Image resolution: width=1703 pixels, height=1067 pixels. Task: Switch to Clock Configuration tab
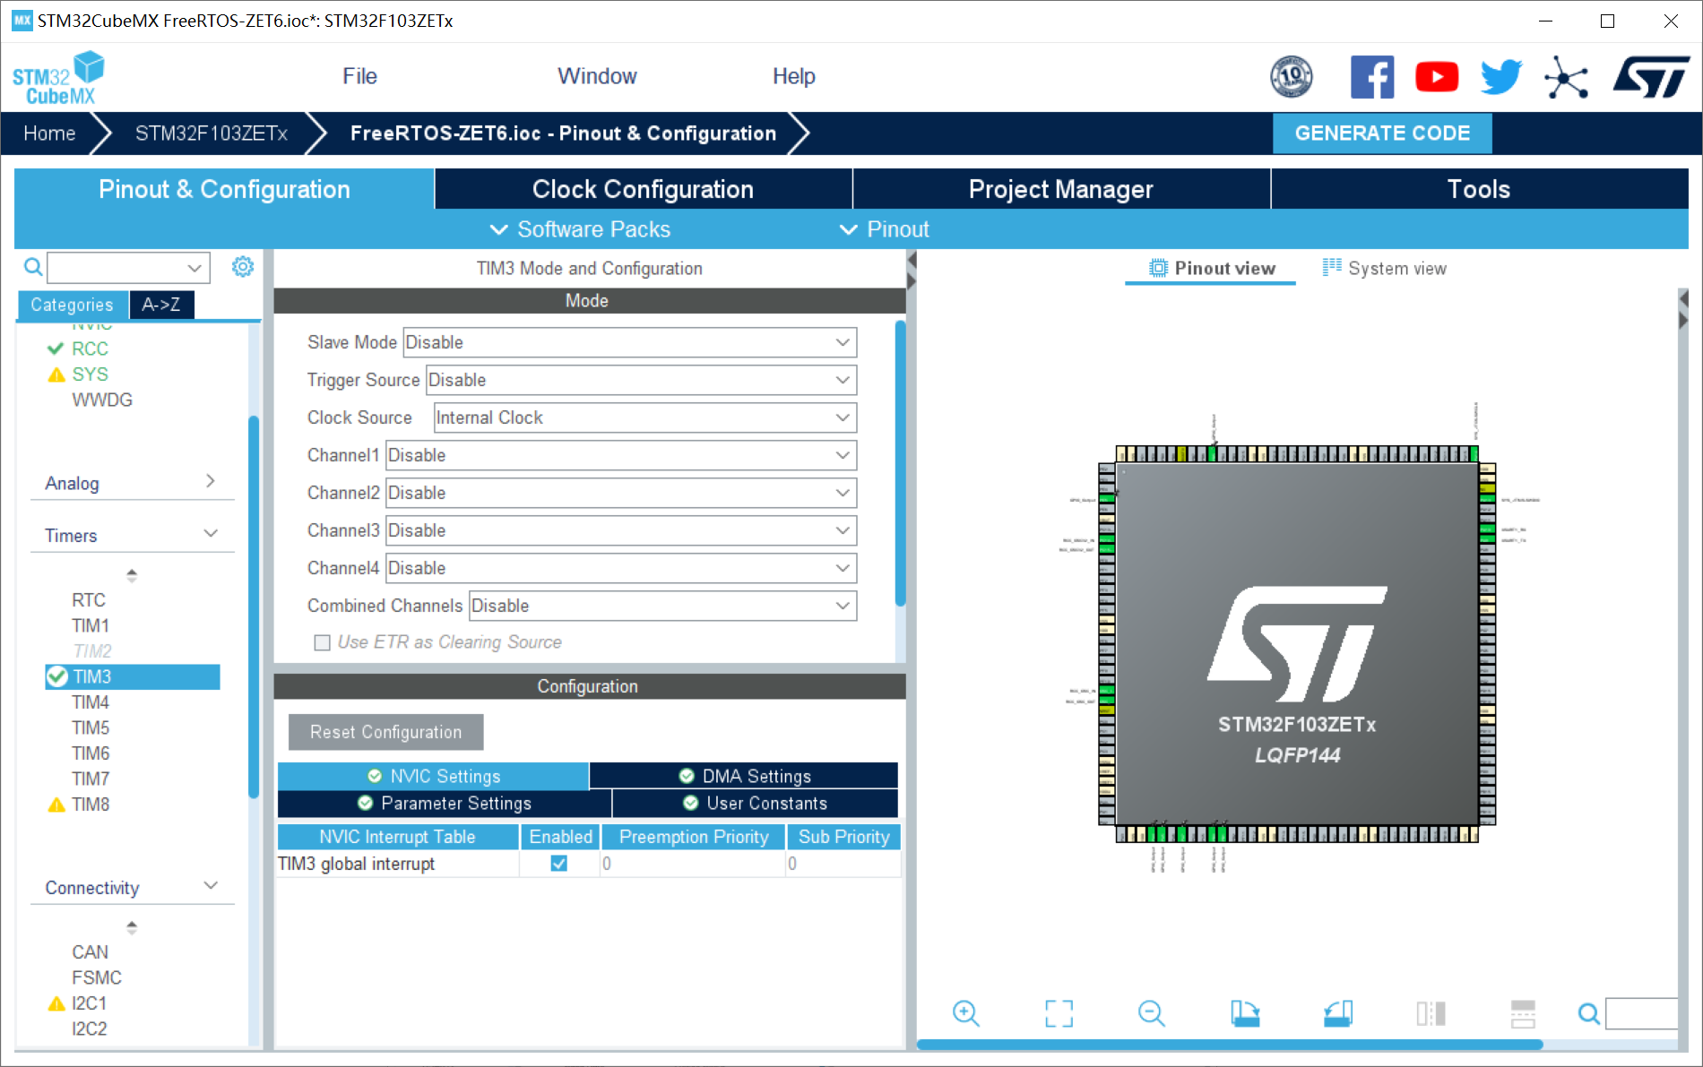point(644,189)
